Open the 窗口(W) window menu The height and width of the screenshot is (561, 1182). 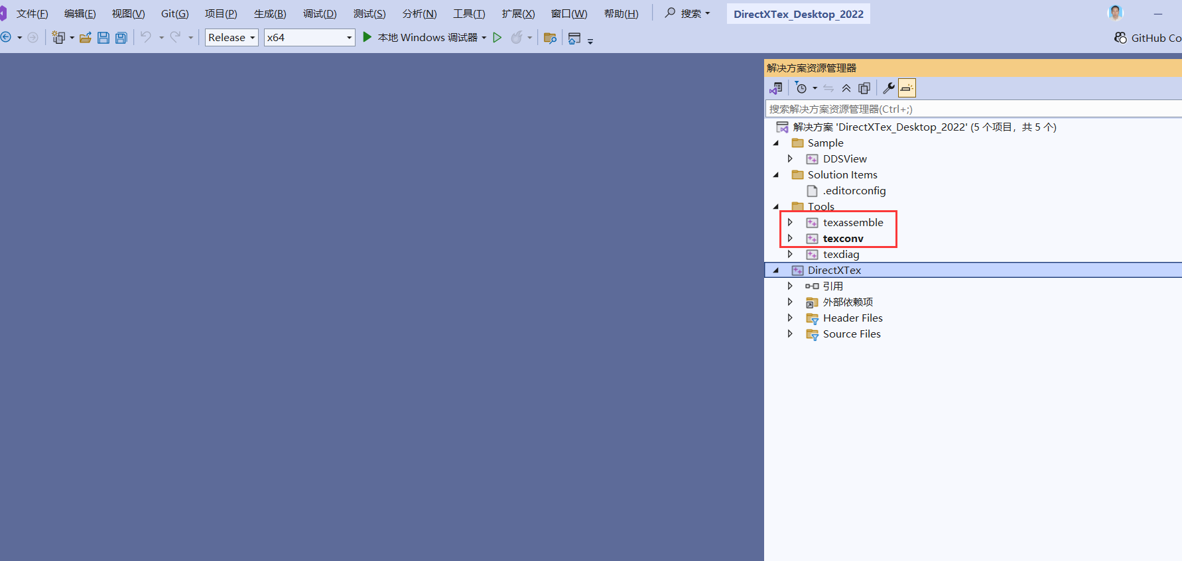[x=569, y=14]
